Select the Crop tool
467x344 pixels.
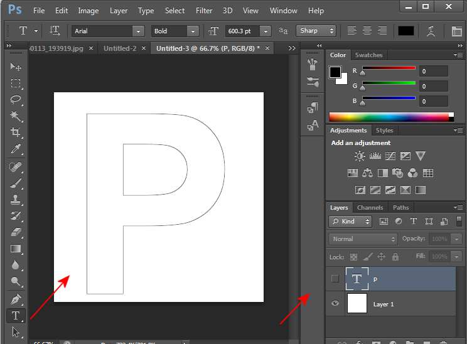(16, 132)
